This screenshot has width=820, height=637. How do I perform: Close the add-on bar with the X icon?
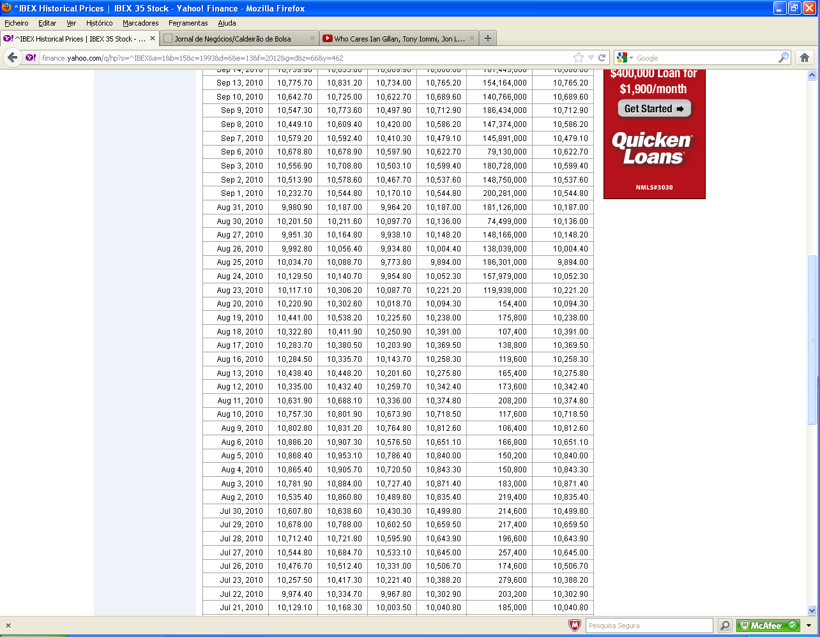[8, 626]
